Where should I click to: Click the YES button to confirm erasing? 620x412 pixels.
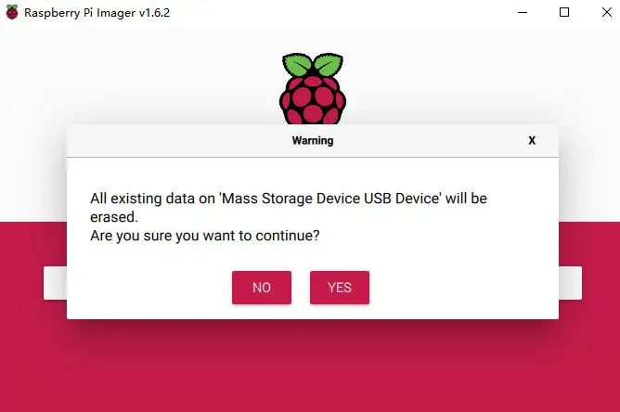point(340,288)
